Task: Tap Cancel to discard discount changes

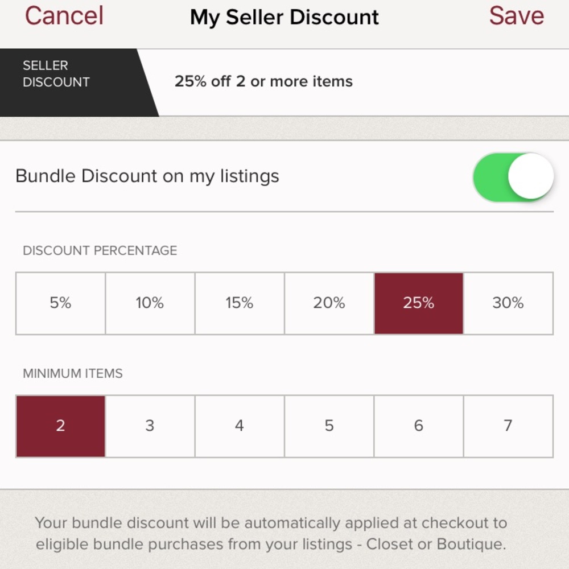Action: (64, 16)
